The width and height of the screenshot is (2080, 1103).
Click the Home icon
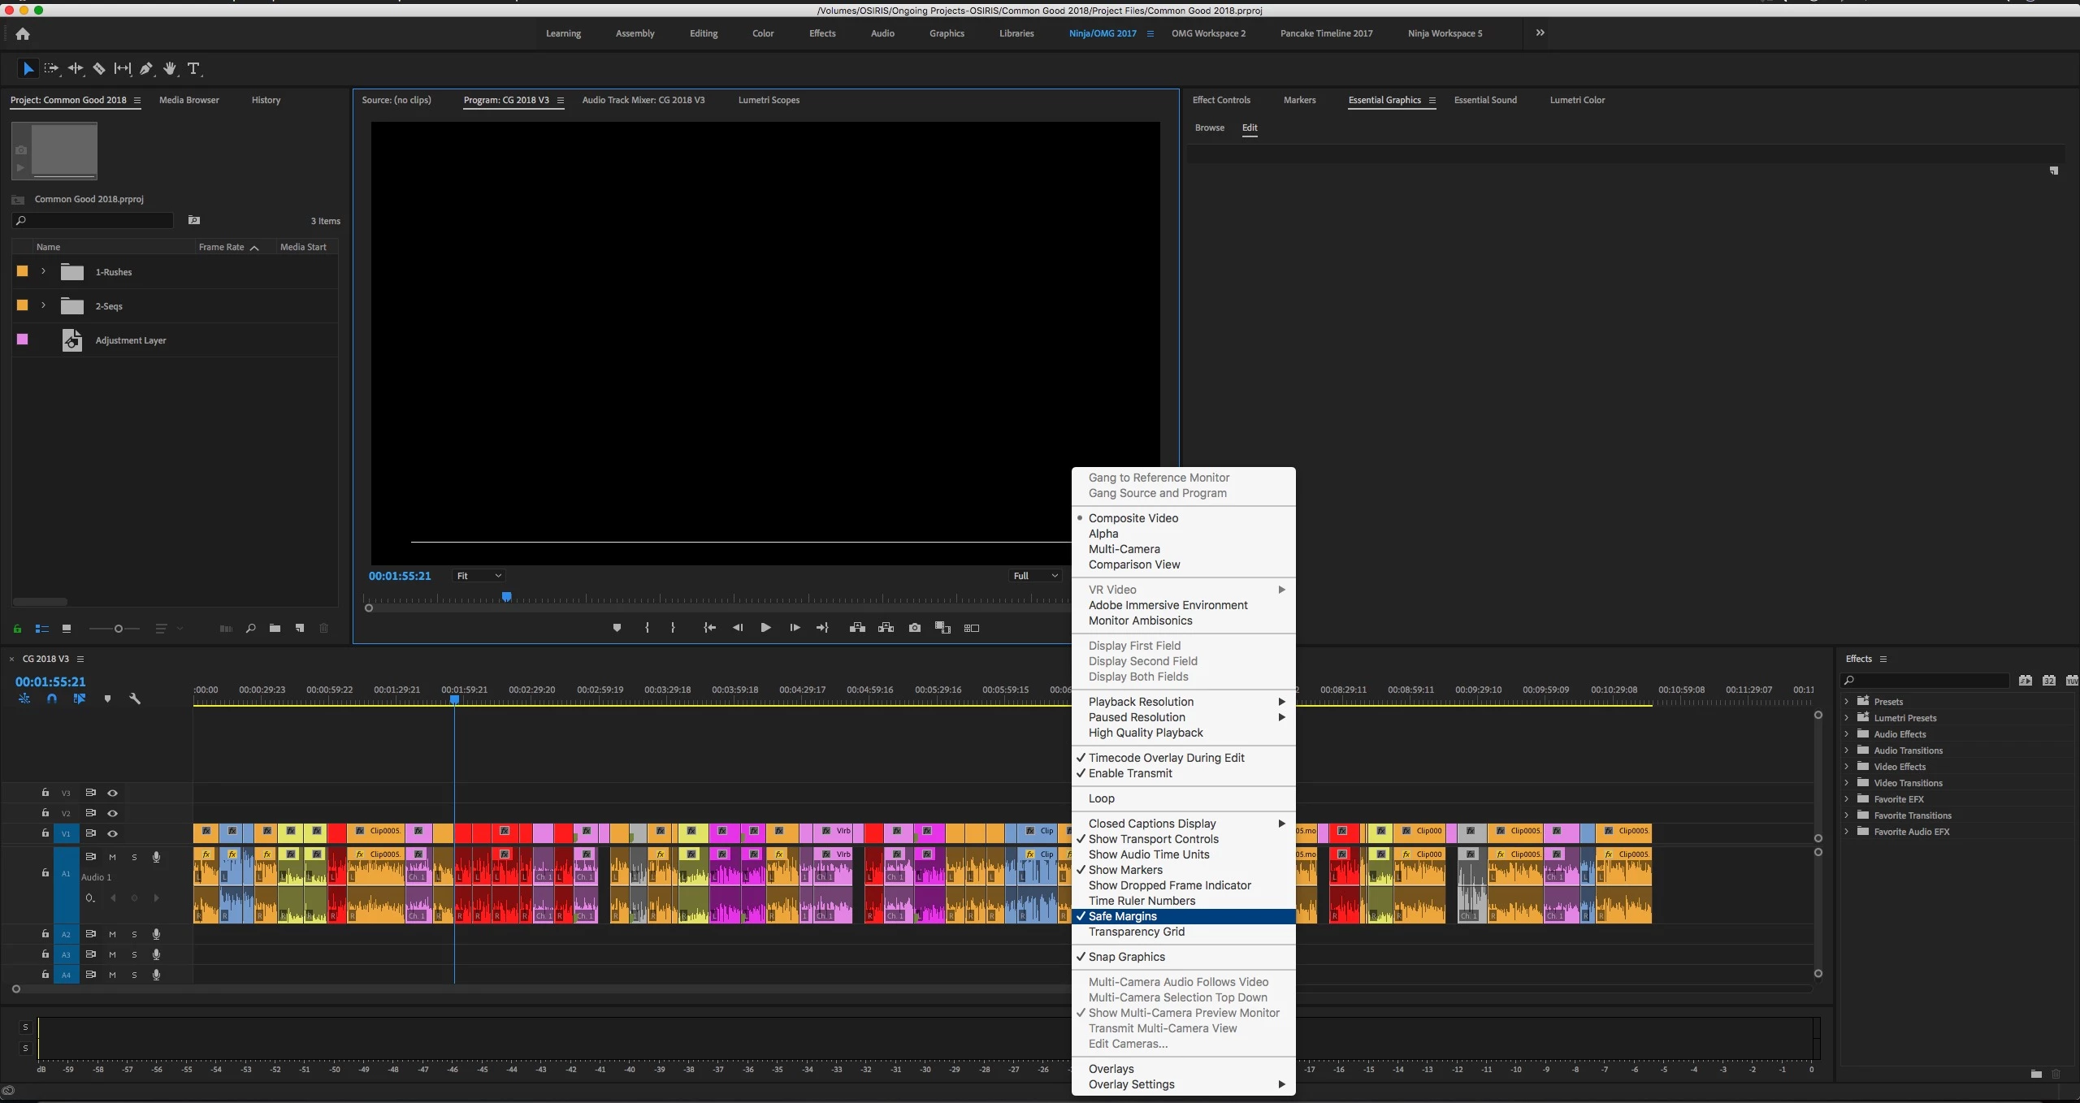tap(23, 33)
